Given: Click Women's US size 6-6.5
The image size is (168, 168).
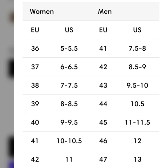Looking at the screenshot, I should click(69, 67).
